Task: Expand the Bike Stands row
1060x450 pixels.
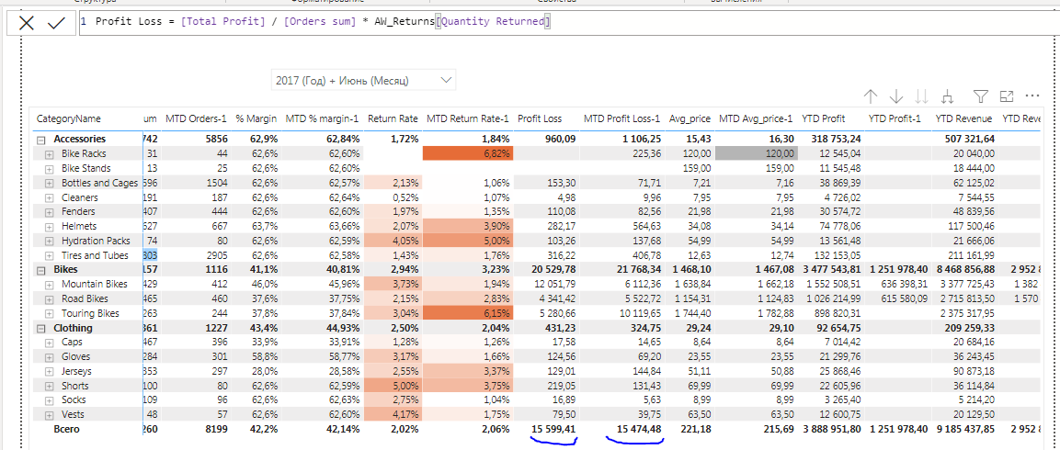Action: click(49, 168)
